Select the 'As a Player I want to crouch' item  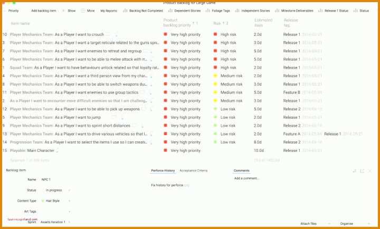pyautogui.click(x=79, y=34)
